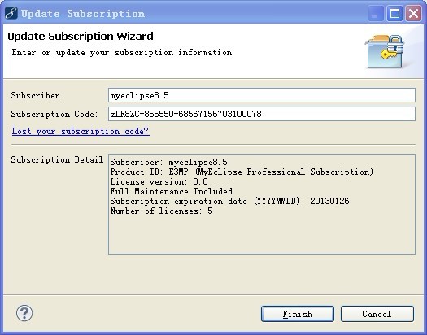Image resolution: width=427 pixels, height=335 pixels.
Task: Click the Number of licenses line
Action: pos(162,211)
